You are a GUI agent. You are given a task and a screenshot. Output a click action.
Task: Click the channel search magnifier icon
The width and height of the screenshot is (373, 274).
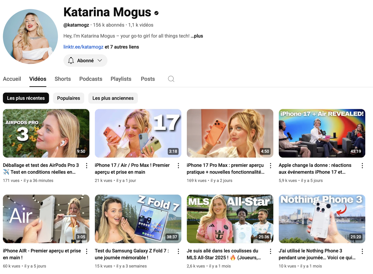pos(171,79)
